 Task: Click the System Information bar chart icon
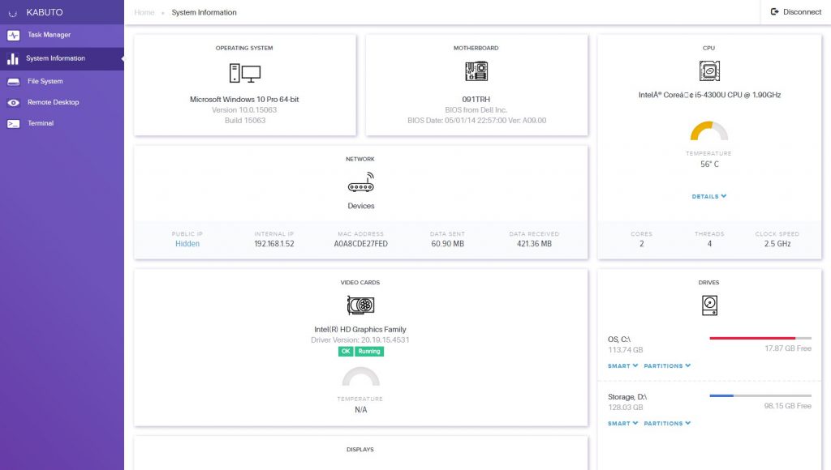tap(13, 58)
